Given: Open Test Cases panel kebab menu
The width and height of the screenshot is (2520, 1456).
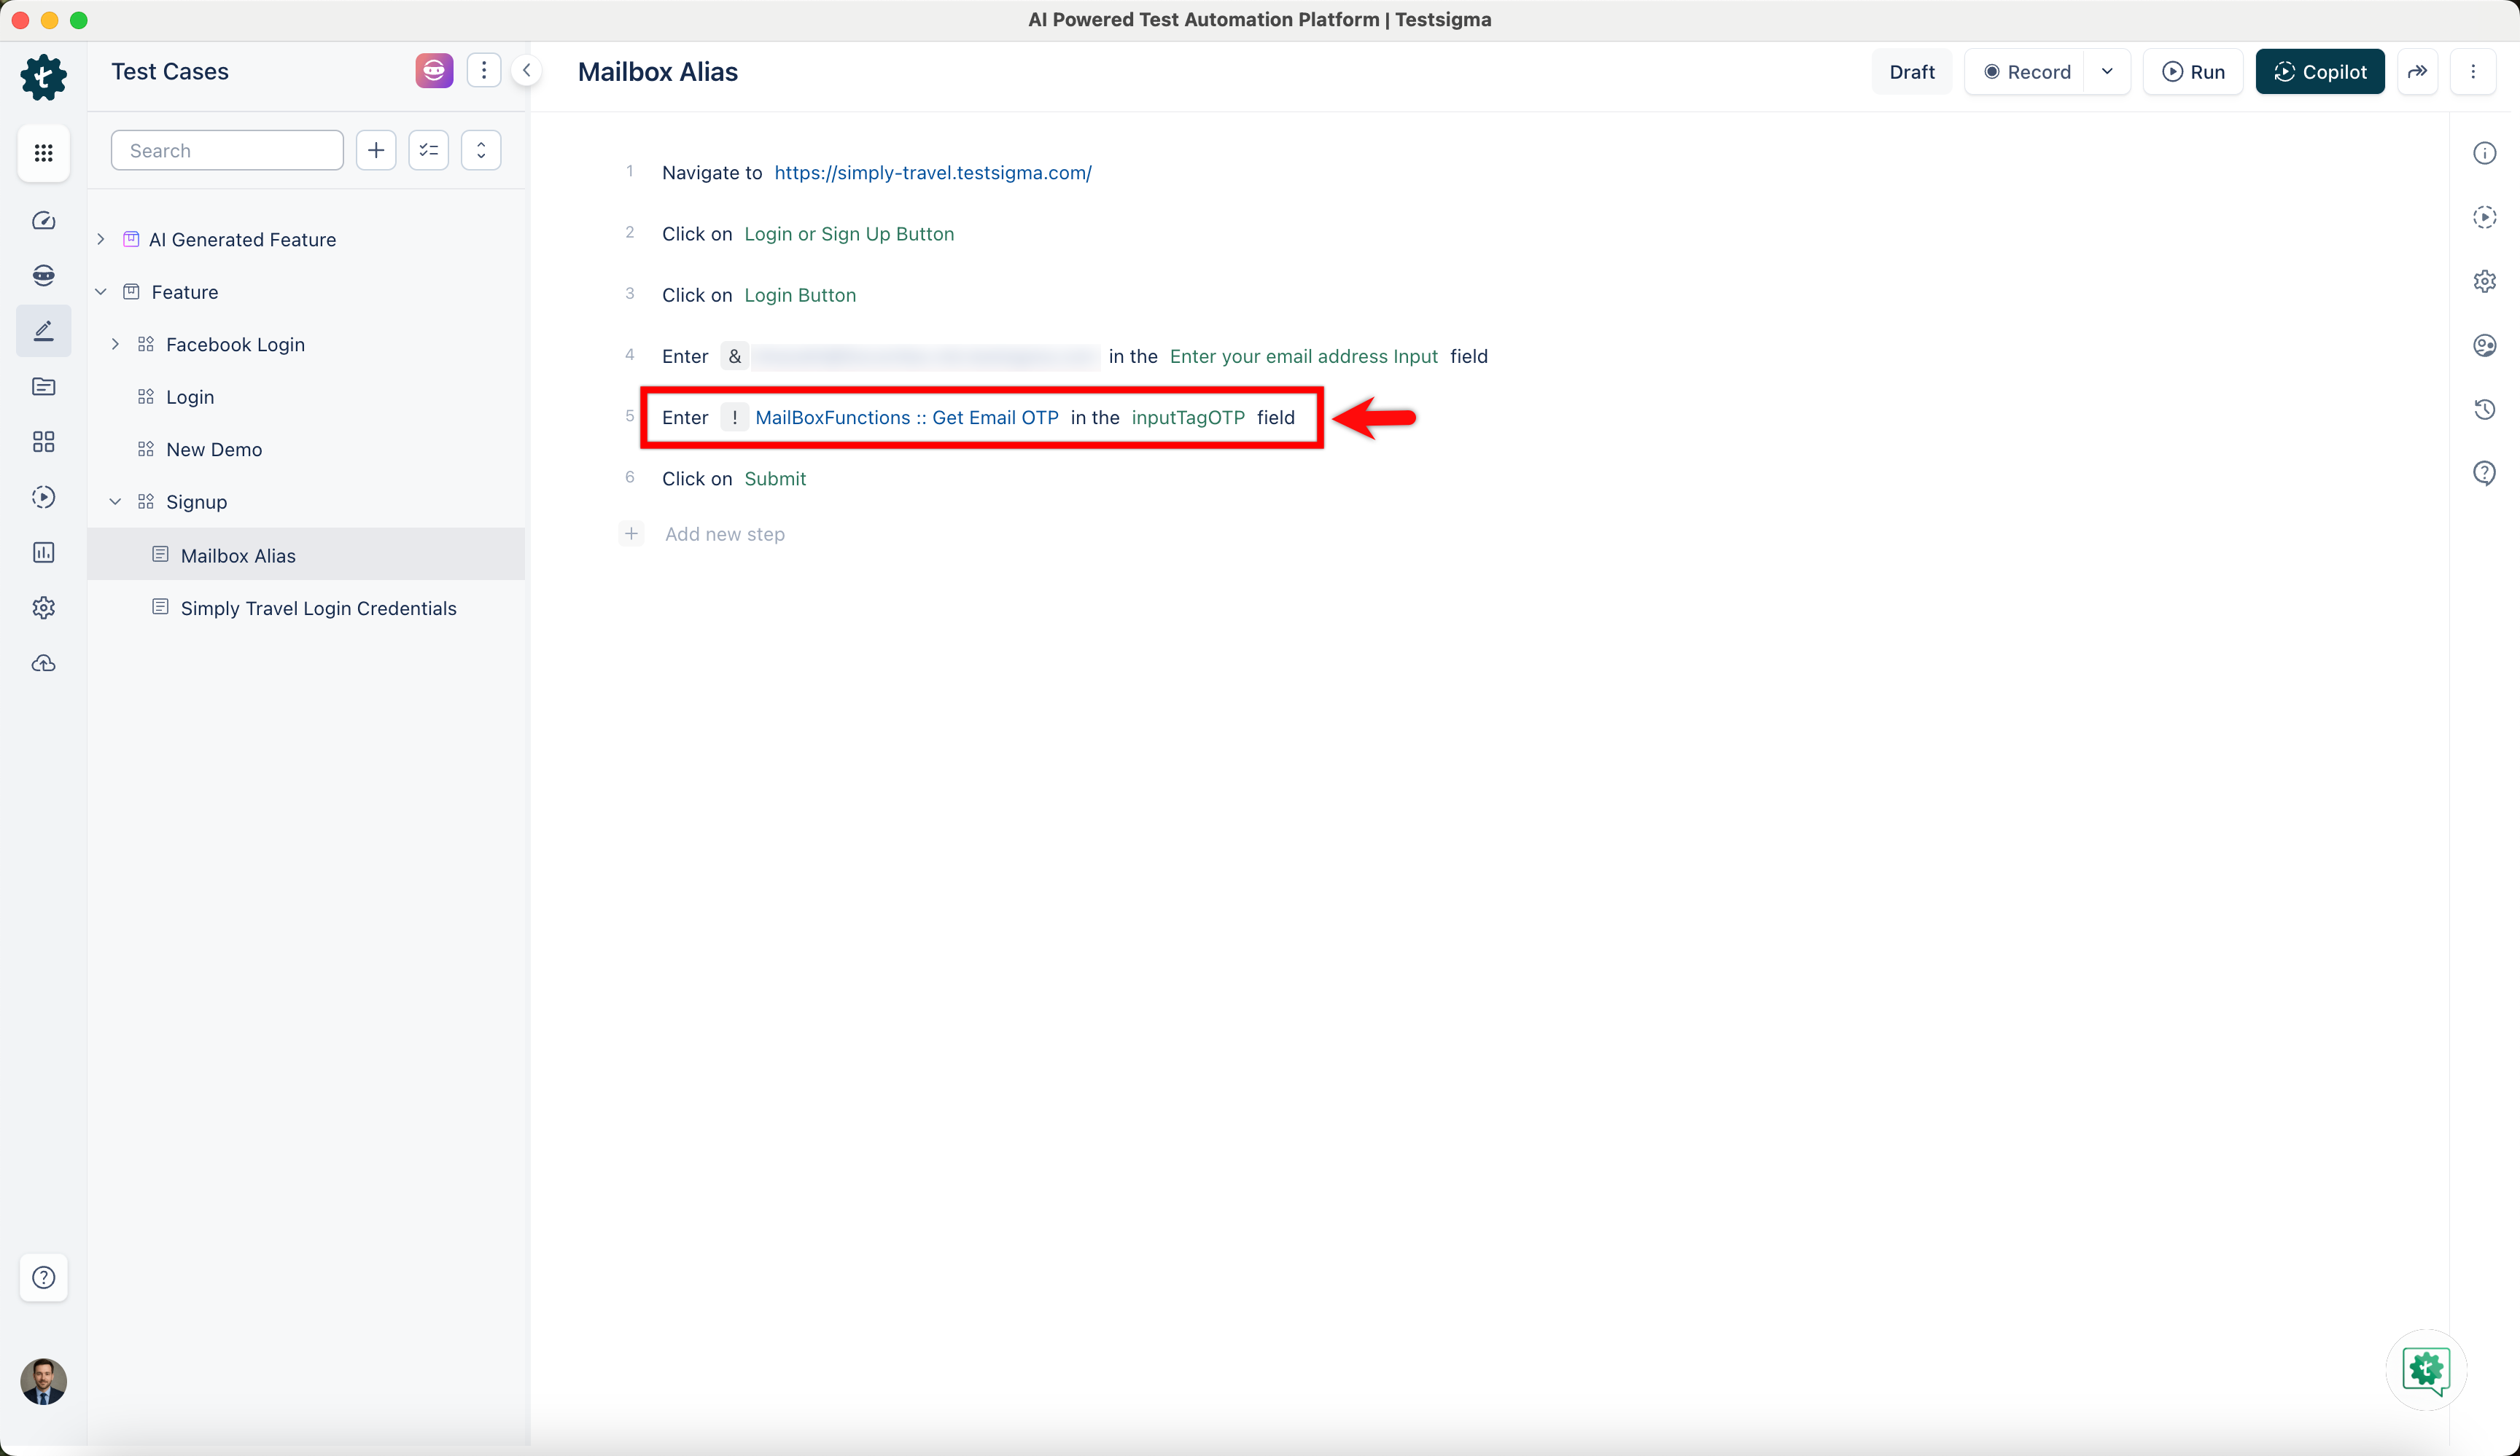Looking at the screenshot, I should point(484,70).
